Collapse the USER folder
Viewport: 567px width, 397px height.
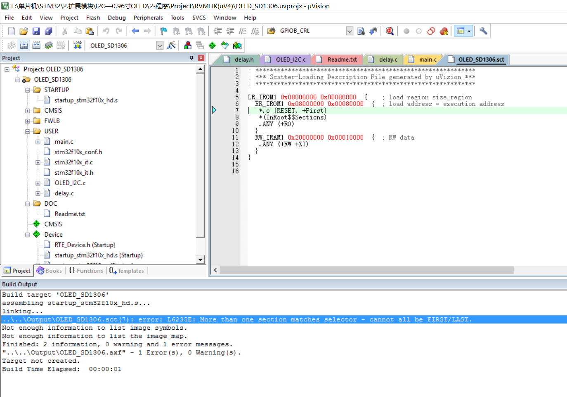[28, 131]
